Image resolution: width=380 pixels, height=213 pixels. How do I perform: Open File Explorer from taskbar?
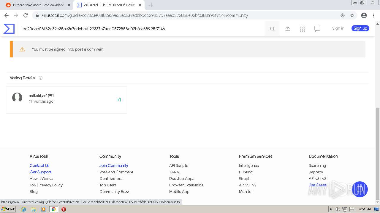tap(34, 209)
